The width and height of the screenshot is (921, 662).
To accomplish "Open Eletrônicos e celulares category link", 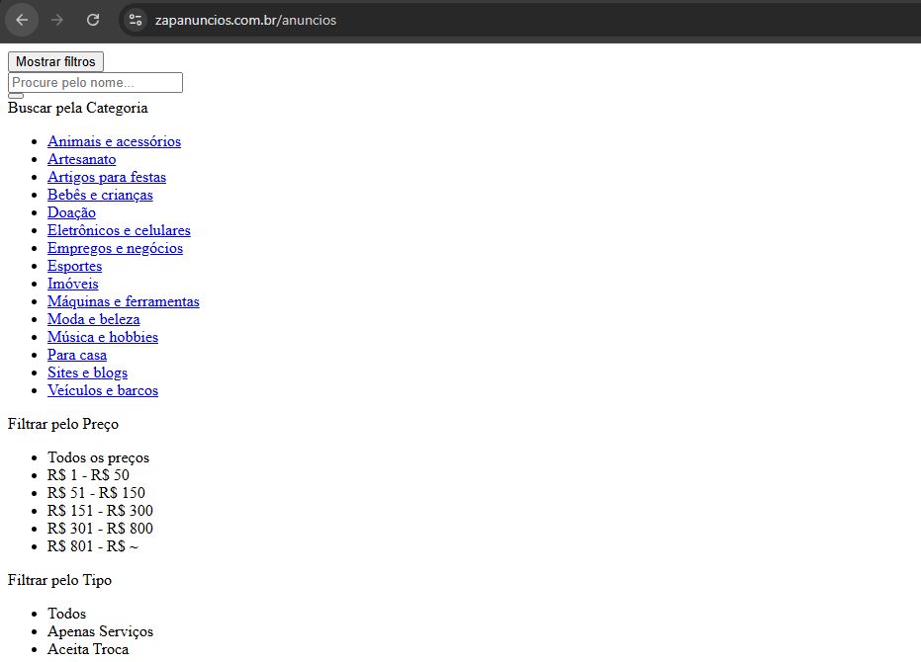I will pyautogui.click(x=119, y=230).
